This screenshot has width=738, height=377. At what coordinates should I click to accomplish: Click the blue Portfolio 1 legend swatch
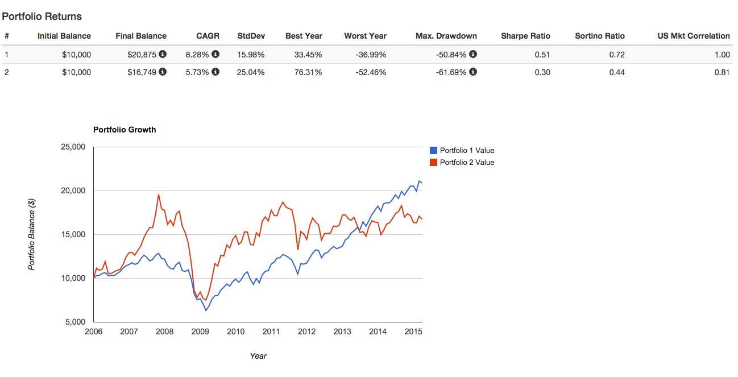(x=434, y=151)
